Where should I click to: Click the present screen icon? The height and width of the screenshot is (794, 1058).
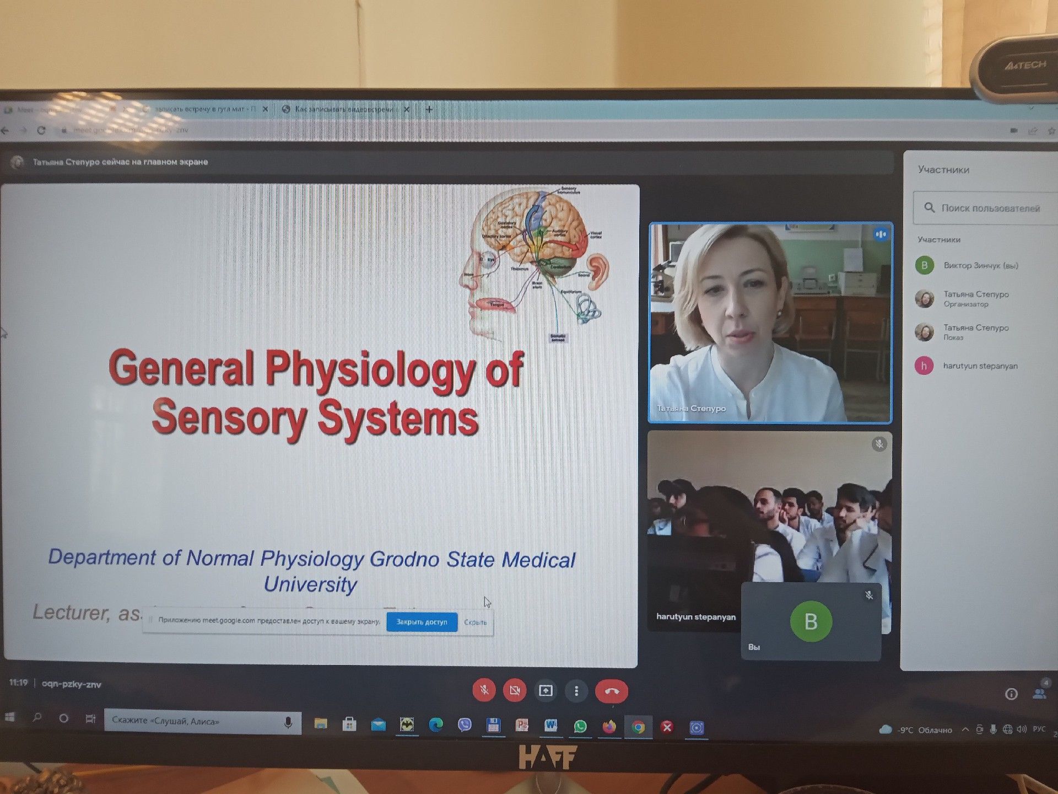pos(546,691)
